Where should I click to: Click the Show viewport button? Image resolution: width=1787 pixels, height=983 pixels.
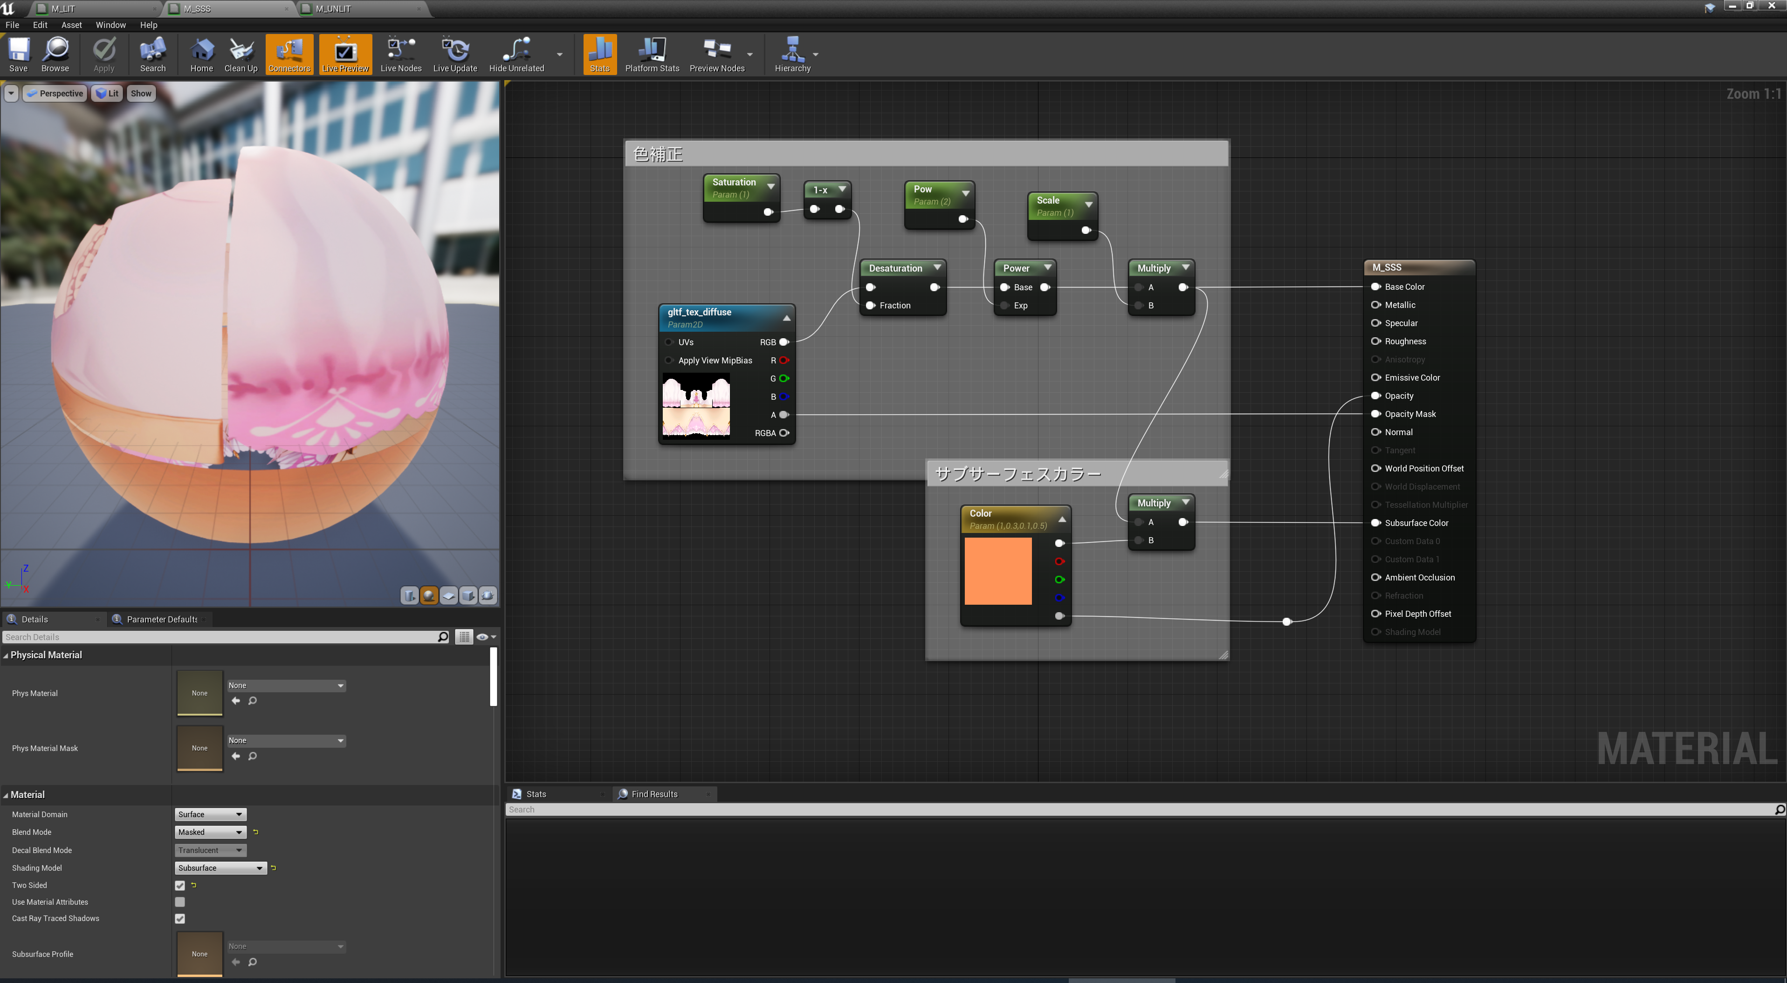pyautogui.click(x=141, y=94)
